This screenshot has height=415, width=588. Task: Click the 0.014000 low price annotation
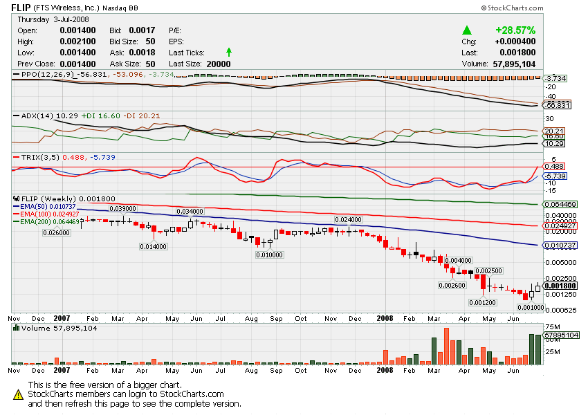tap(153, 247)
